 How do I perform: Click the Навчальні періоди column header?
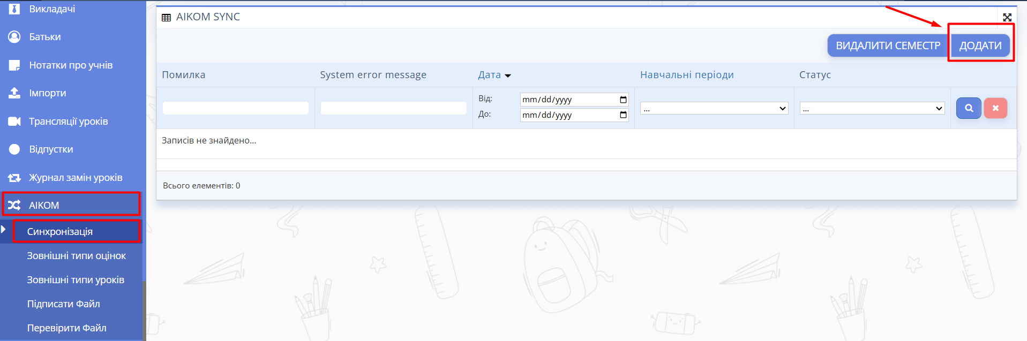687,75
